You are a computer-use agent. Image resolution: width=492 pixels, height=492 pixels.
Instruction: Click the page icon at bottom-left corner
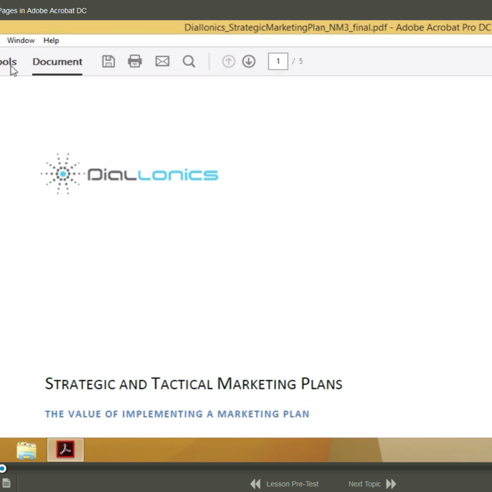[x=6, y=483]
